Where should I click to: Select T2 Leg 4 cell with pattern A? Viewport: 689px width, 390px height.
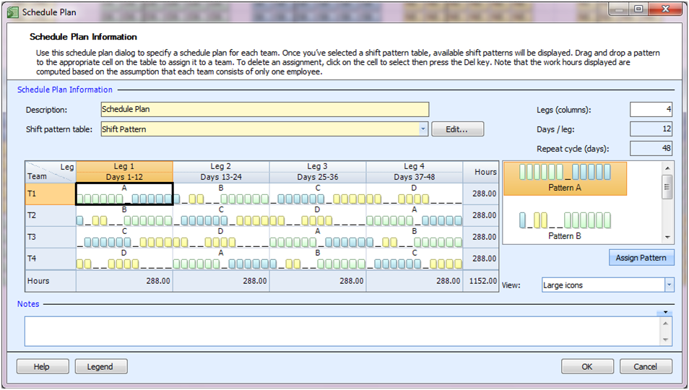[415, 216]
